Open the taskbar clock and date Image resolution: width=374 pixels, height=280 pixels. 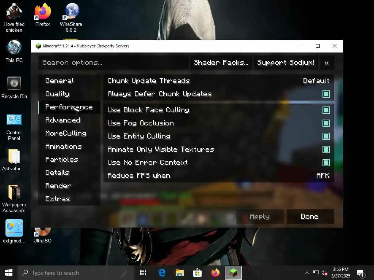tap(341, 273)
